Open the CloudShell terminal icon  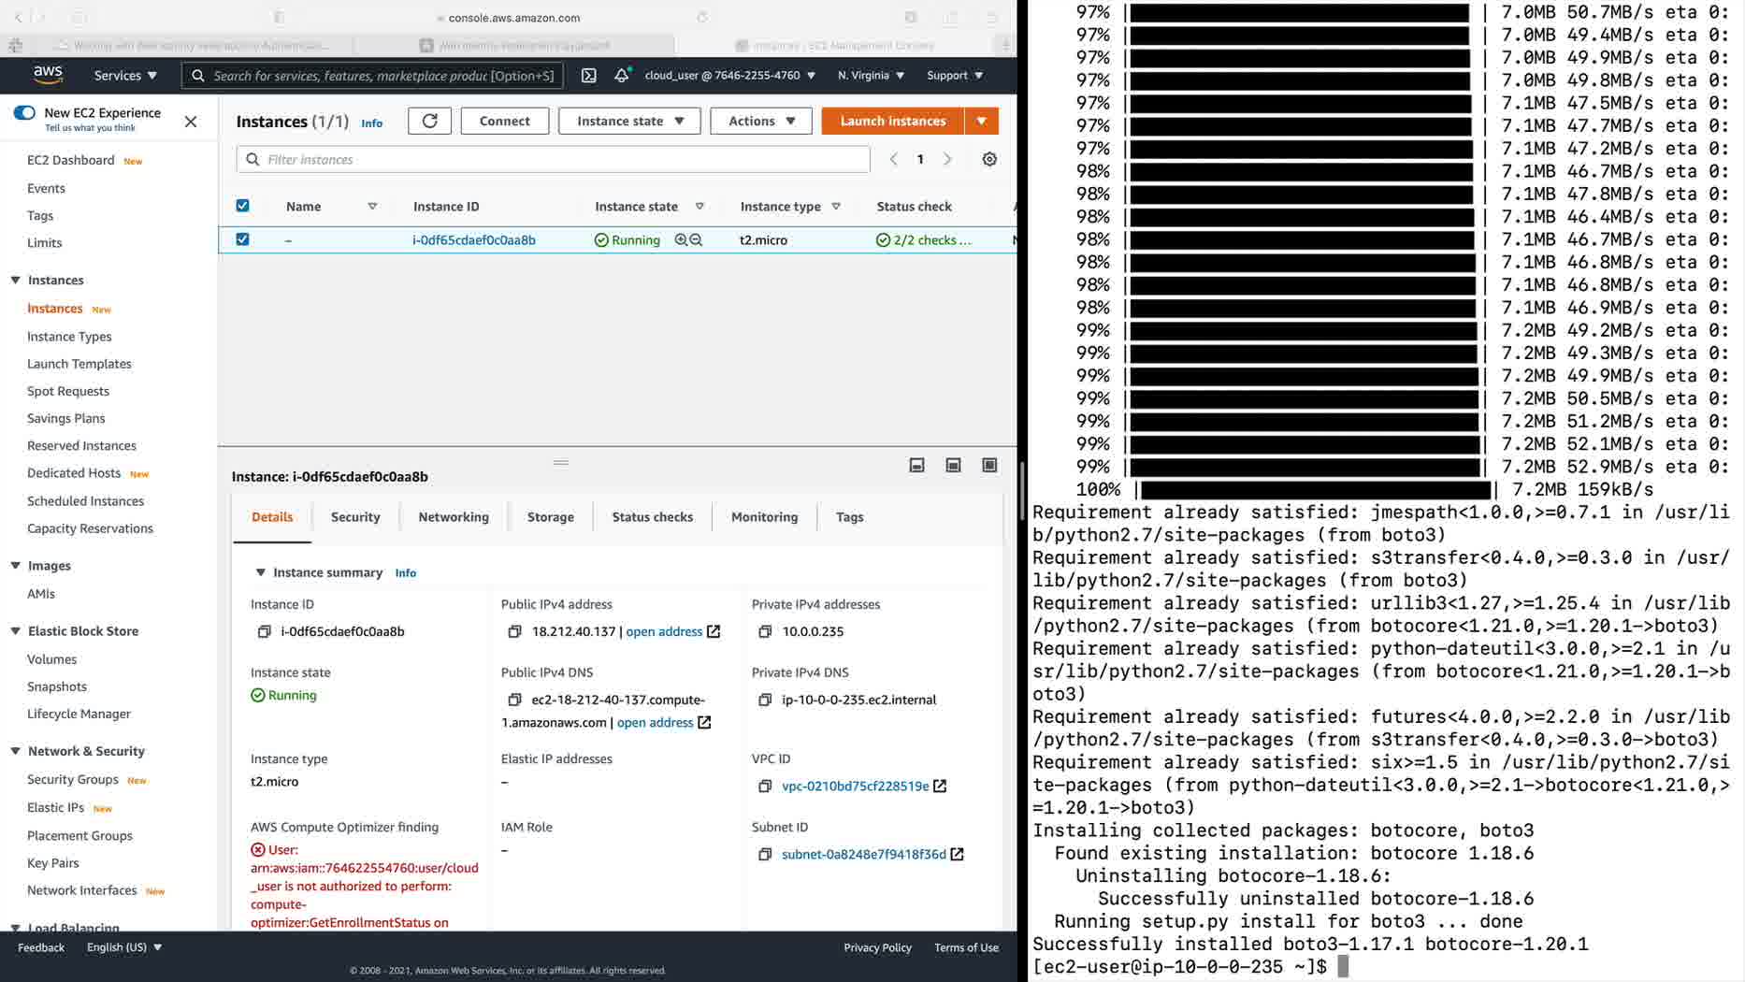tap(588, 76)
